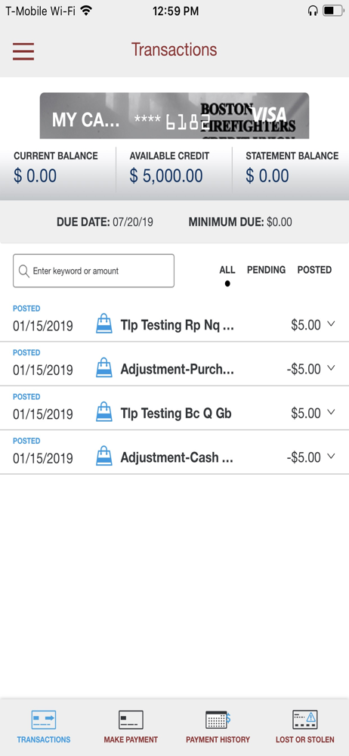Click the keyword or amount search field

pos(94,271)
